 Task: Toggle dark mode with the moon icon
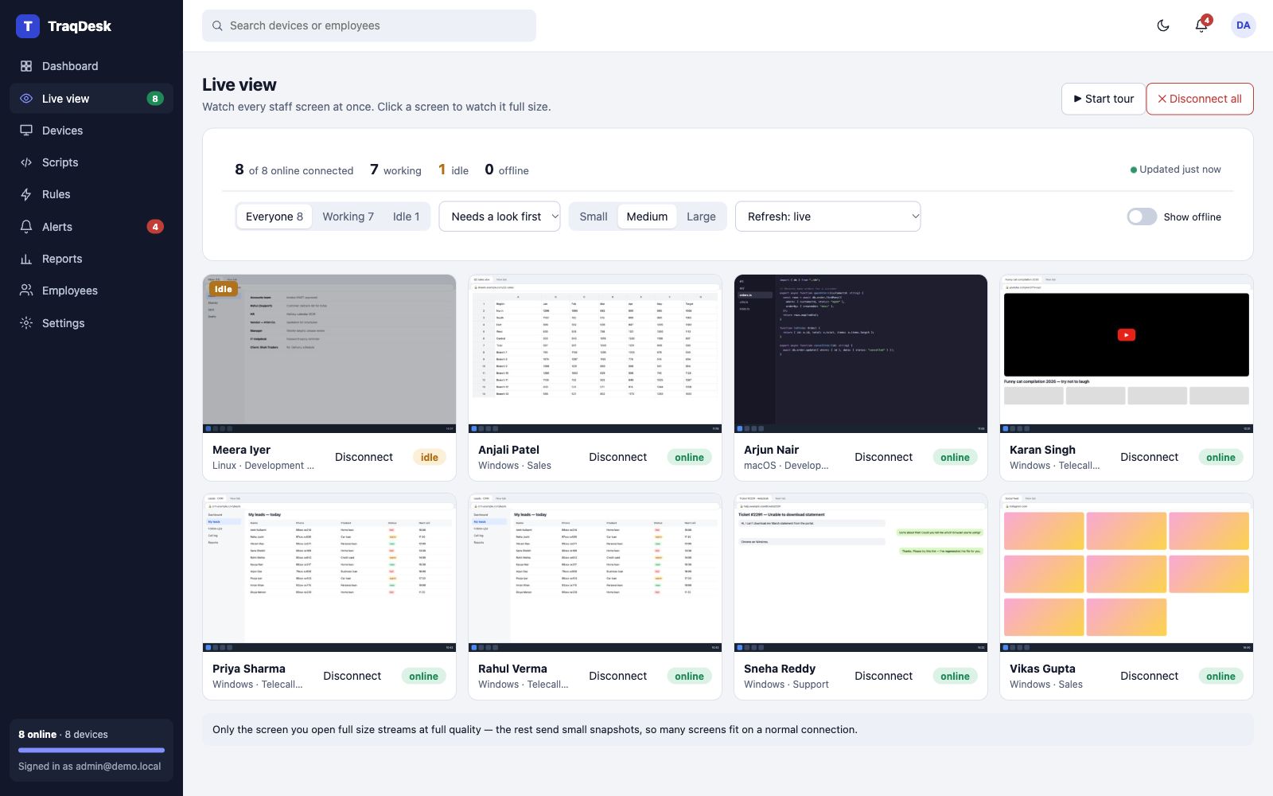click(x=1163, y=25)
